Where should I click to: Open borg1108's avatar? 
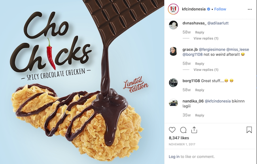point(173,83)
